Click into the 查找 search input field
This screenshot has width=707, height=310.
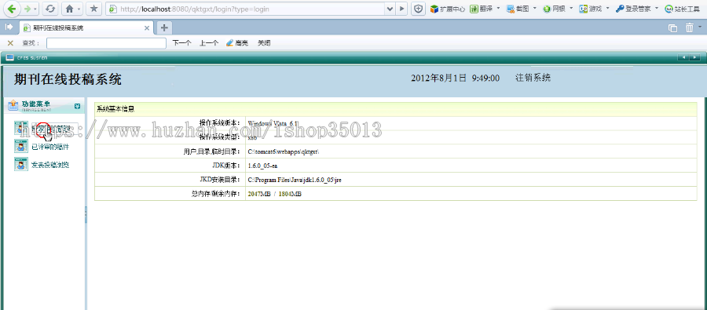coord(106,43)
